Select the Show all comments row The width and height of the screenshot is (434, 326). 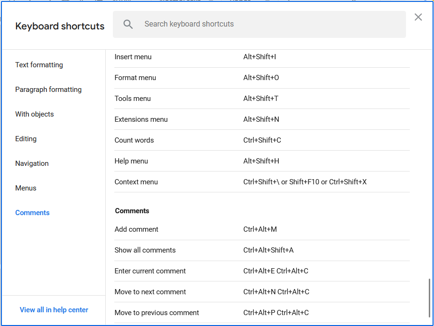(145, 250)
